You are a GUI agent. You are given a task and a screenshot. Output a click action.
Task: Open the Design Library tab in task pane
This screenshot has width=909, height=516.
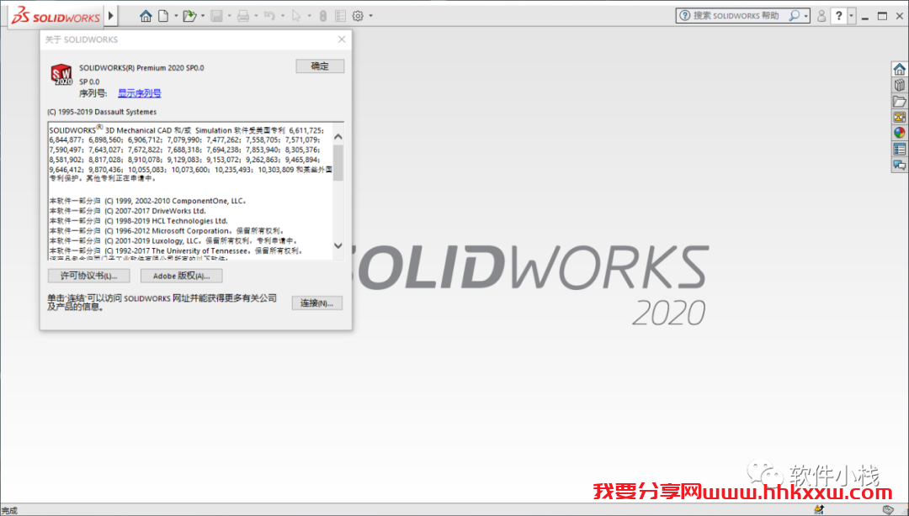click(x=899, y=85)
